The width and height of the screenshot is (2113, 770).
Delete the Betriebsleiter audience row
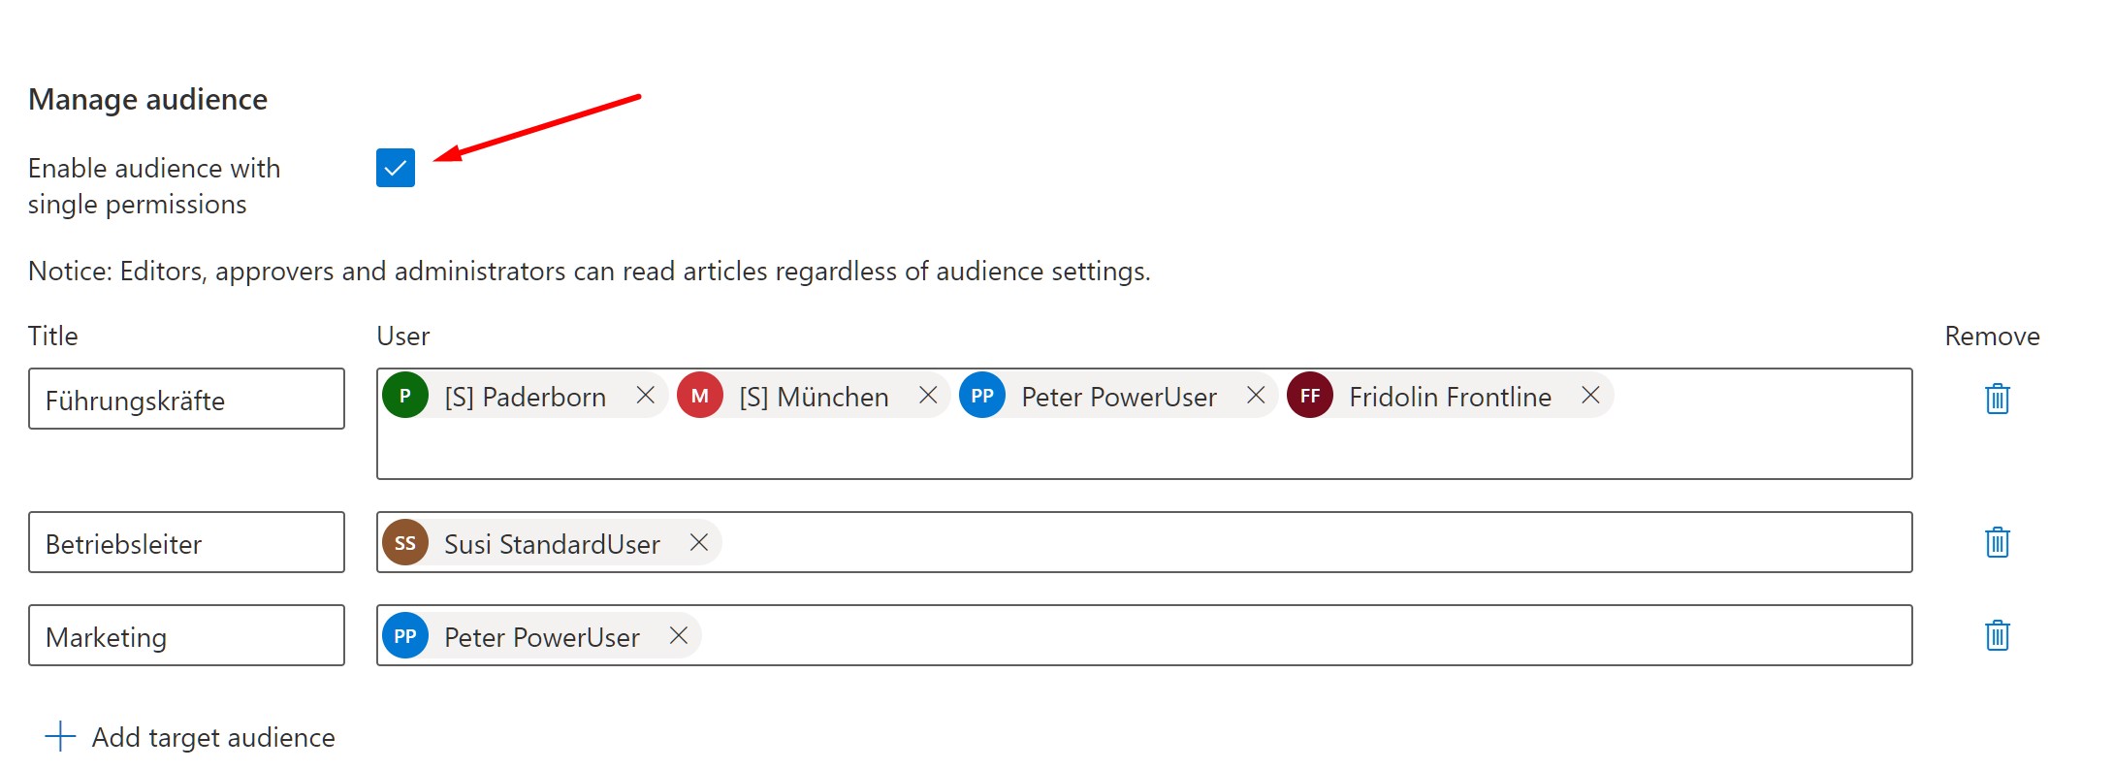coord(1997,542)
